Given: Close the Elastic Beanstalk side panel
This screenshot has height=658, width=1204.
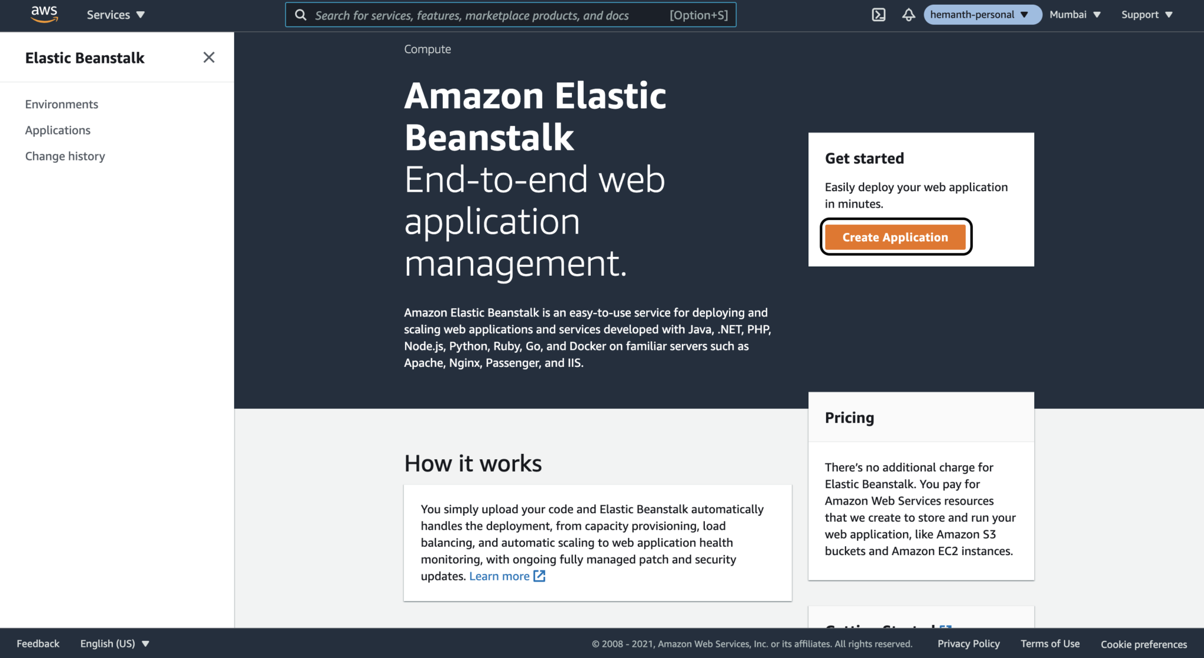Looking at the screenshot, I should 209,57.
